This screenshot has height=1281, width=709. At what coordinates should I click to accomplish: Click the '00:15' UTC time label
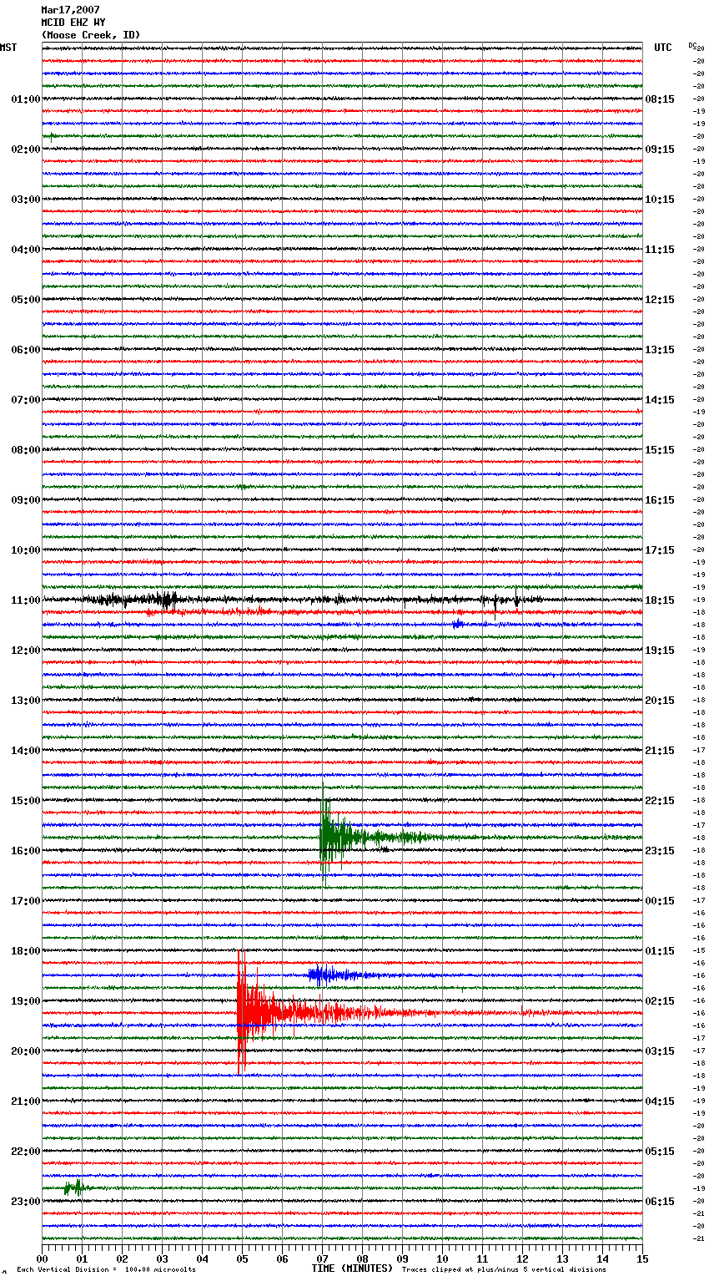coord(660,901)
